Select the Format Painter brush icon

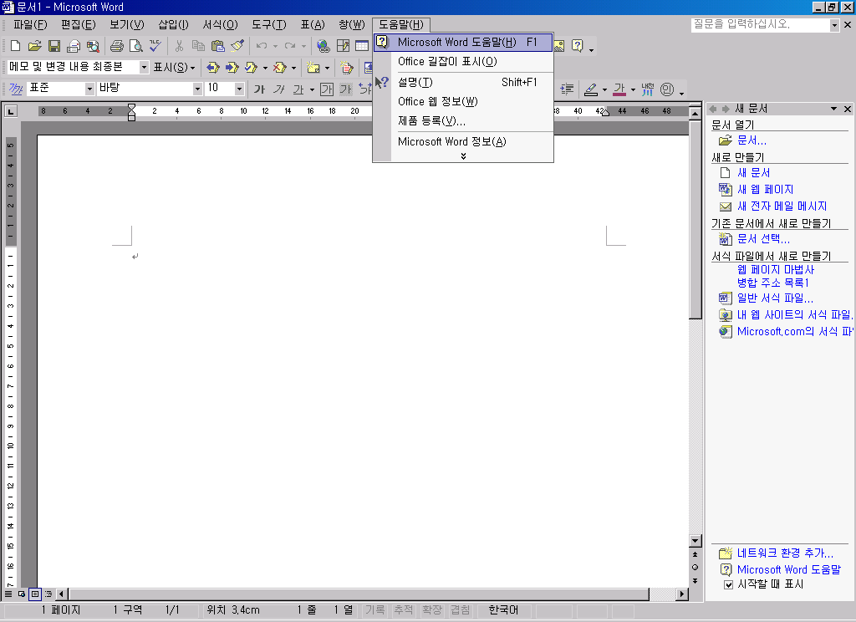pos(237,46)
